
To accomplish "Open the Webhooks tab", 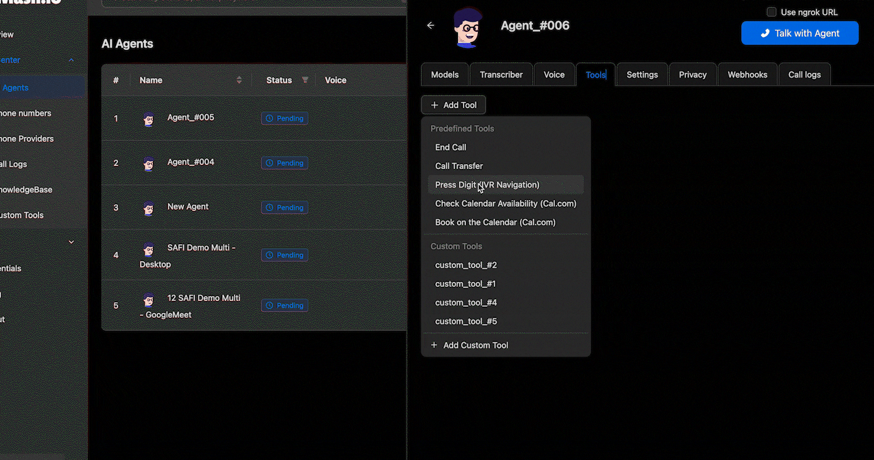I will point(747,75).
